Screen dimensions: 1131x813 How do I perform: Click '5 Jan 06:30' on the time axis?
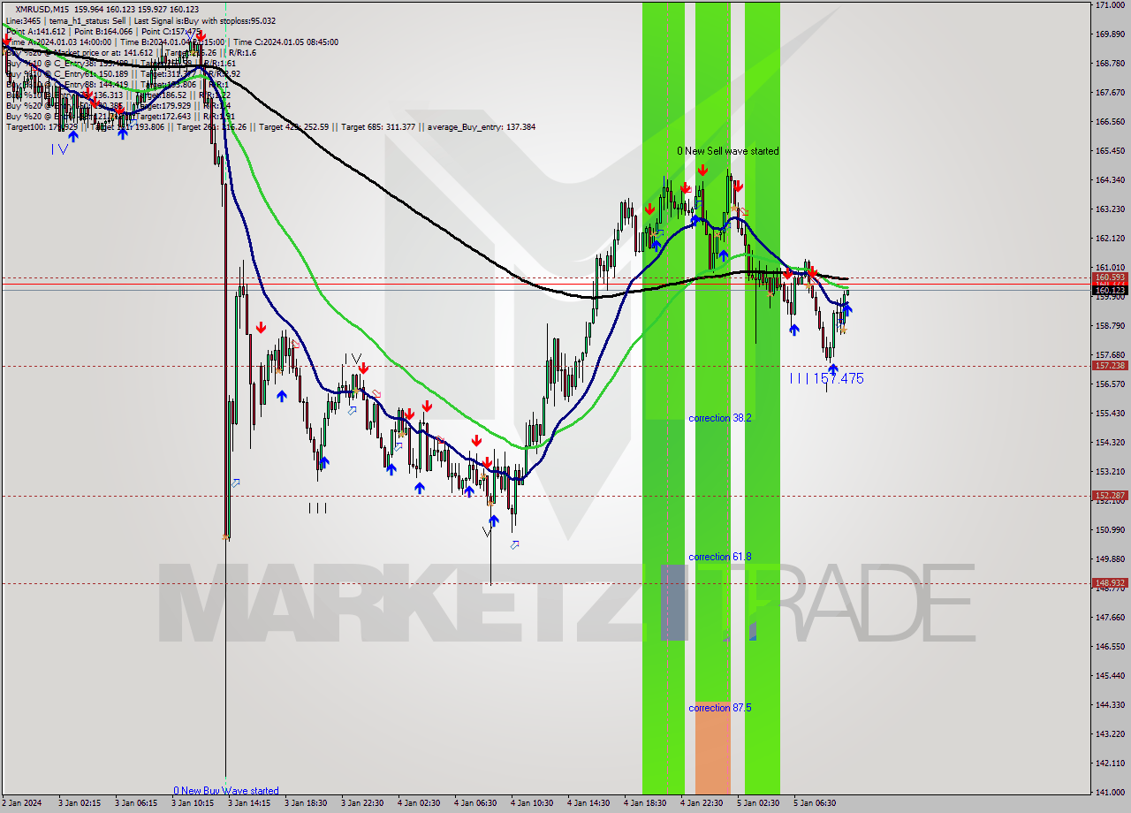pos(814,803)
